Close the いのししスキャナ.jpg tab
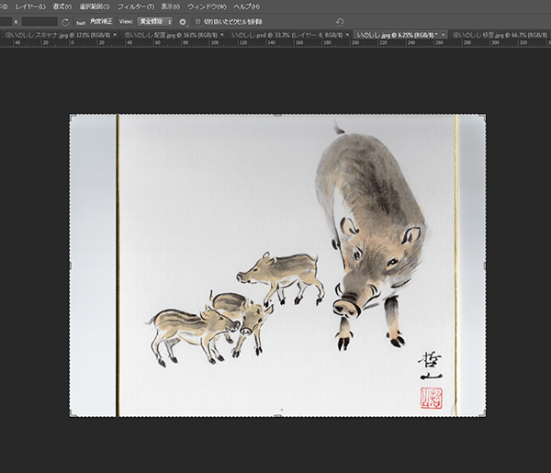Screen dimensions: 551x473 click(115, 35)
